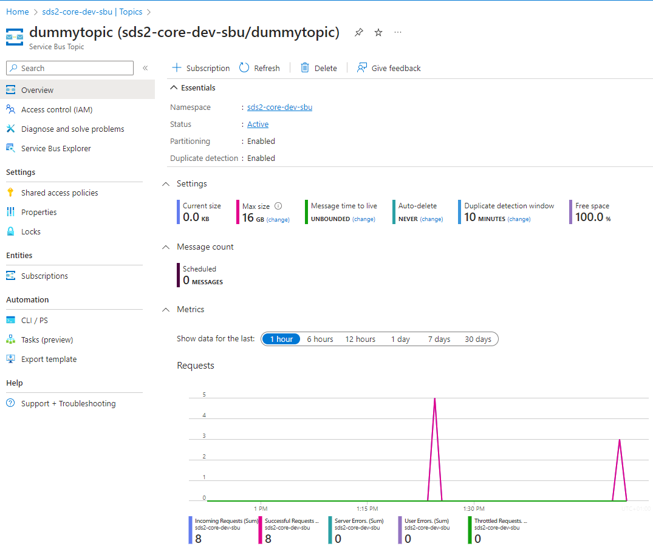Click the sidebar Search field
653x549 pixels.
point(70,68)
